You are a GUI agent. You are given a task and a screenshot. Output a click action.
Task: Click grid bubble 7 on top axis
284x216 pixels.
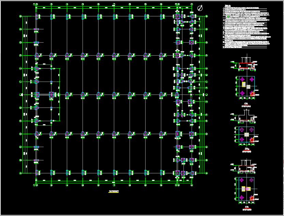point(114,4)
